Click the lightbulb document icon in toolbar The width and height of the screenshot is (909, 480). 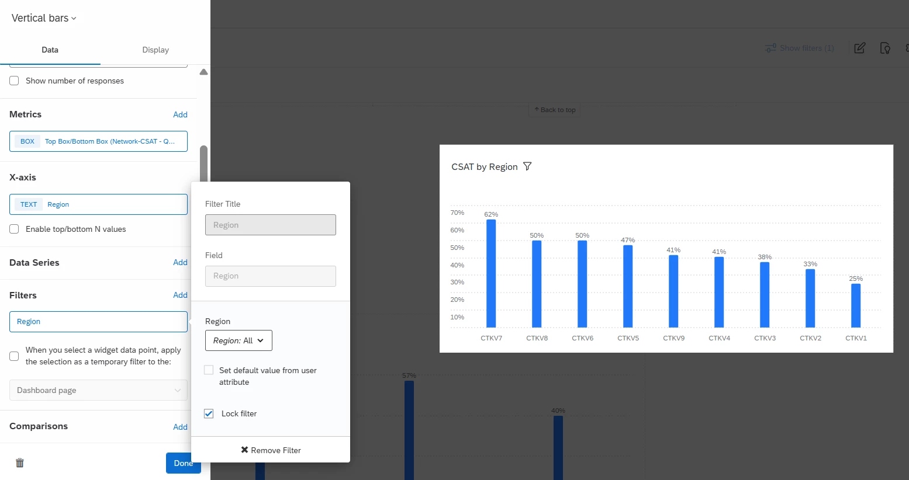[885, 48]
